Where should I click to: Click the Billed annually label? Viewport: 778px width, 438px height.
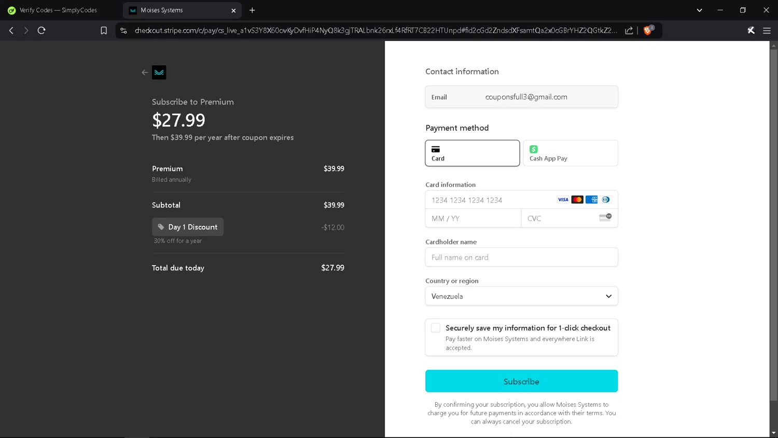(x=172, y=180)
